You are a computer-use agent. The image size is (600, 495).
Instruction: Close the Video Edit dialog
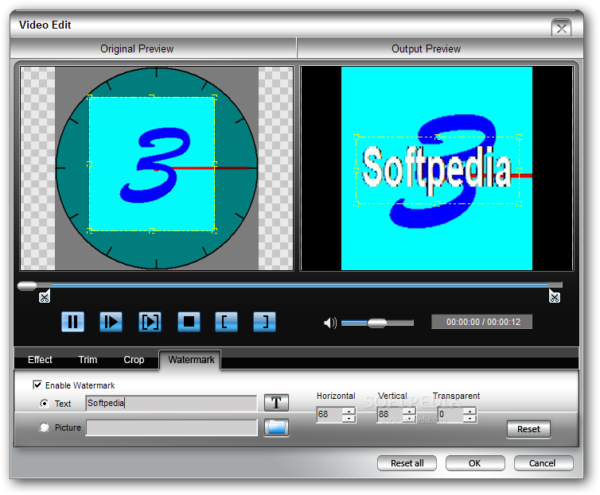(561, 28)
